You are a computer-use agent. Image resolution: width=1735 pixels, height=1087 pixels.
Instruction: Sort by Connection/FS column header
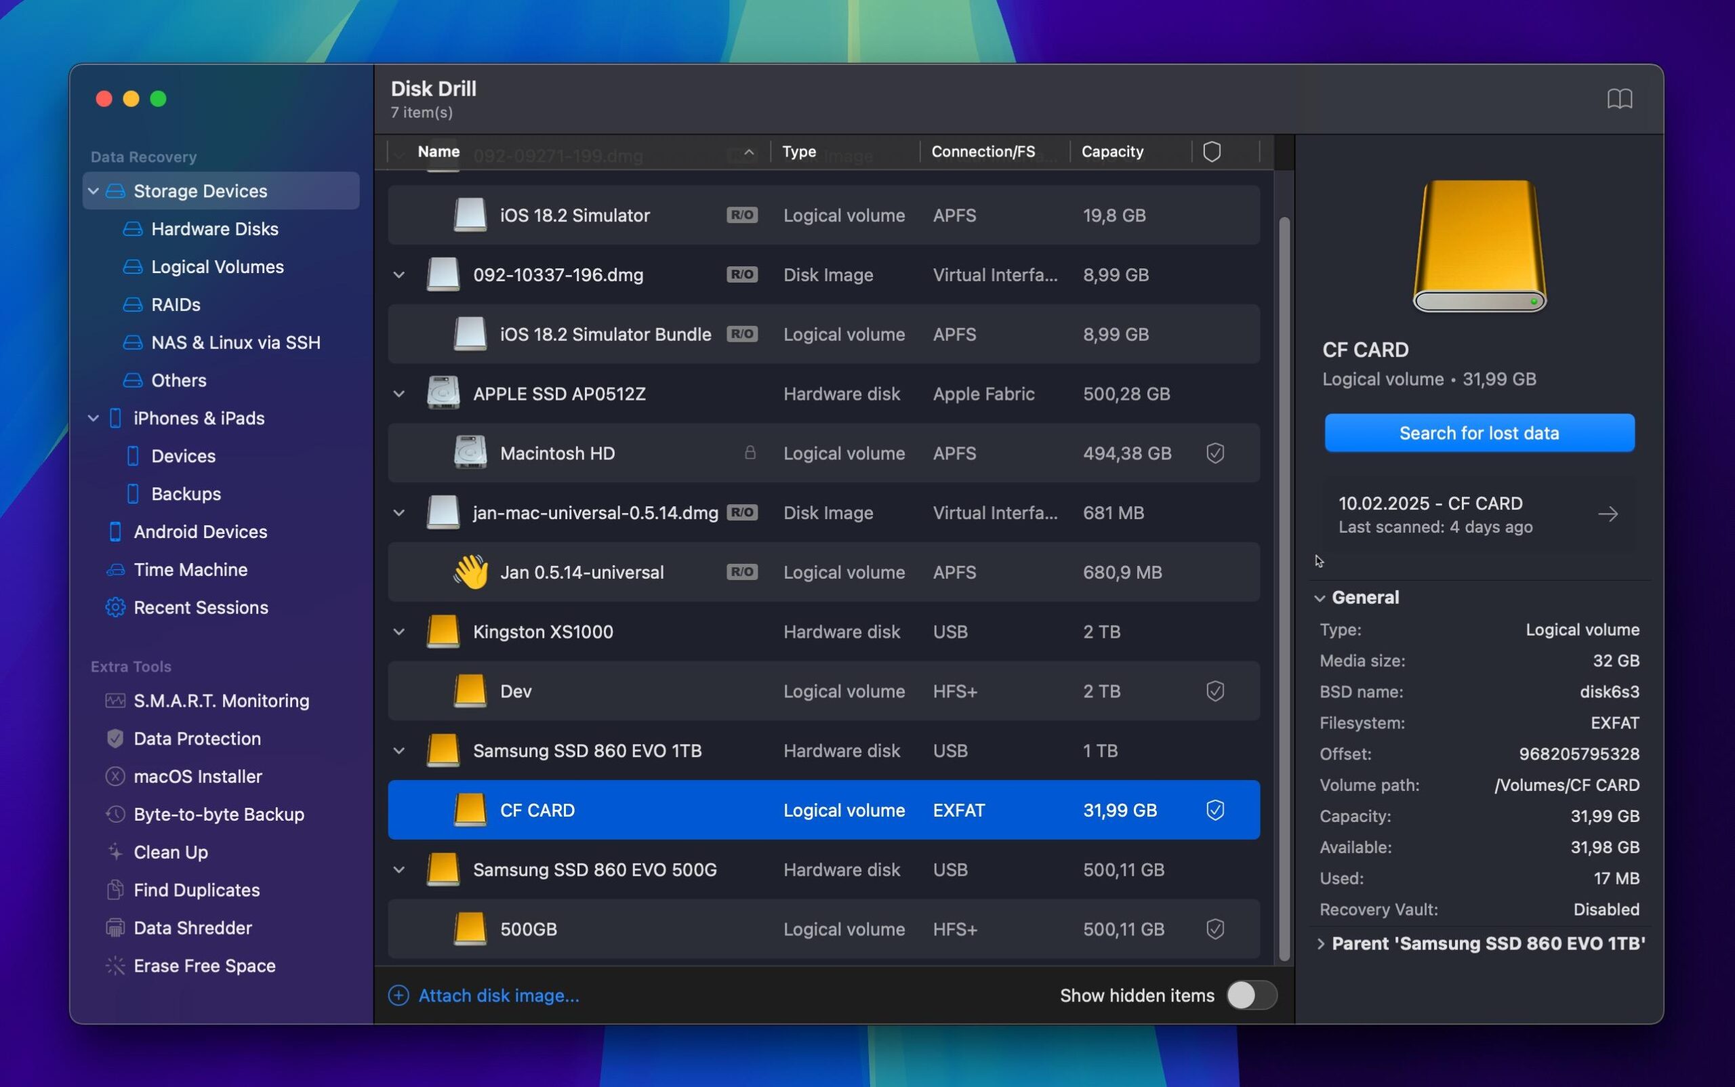(983, 152)
